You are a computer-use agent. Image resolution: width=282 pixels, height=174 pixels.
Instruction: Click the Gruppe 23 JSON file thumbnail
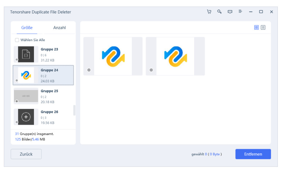[x=26, y=54]
